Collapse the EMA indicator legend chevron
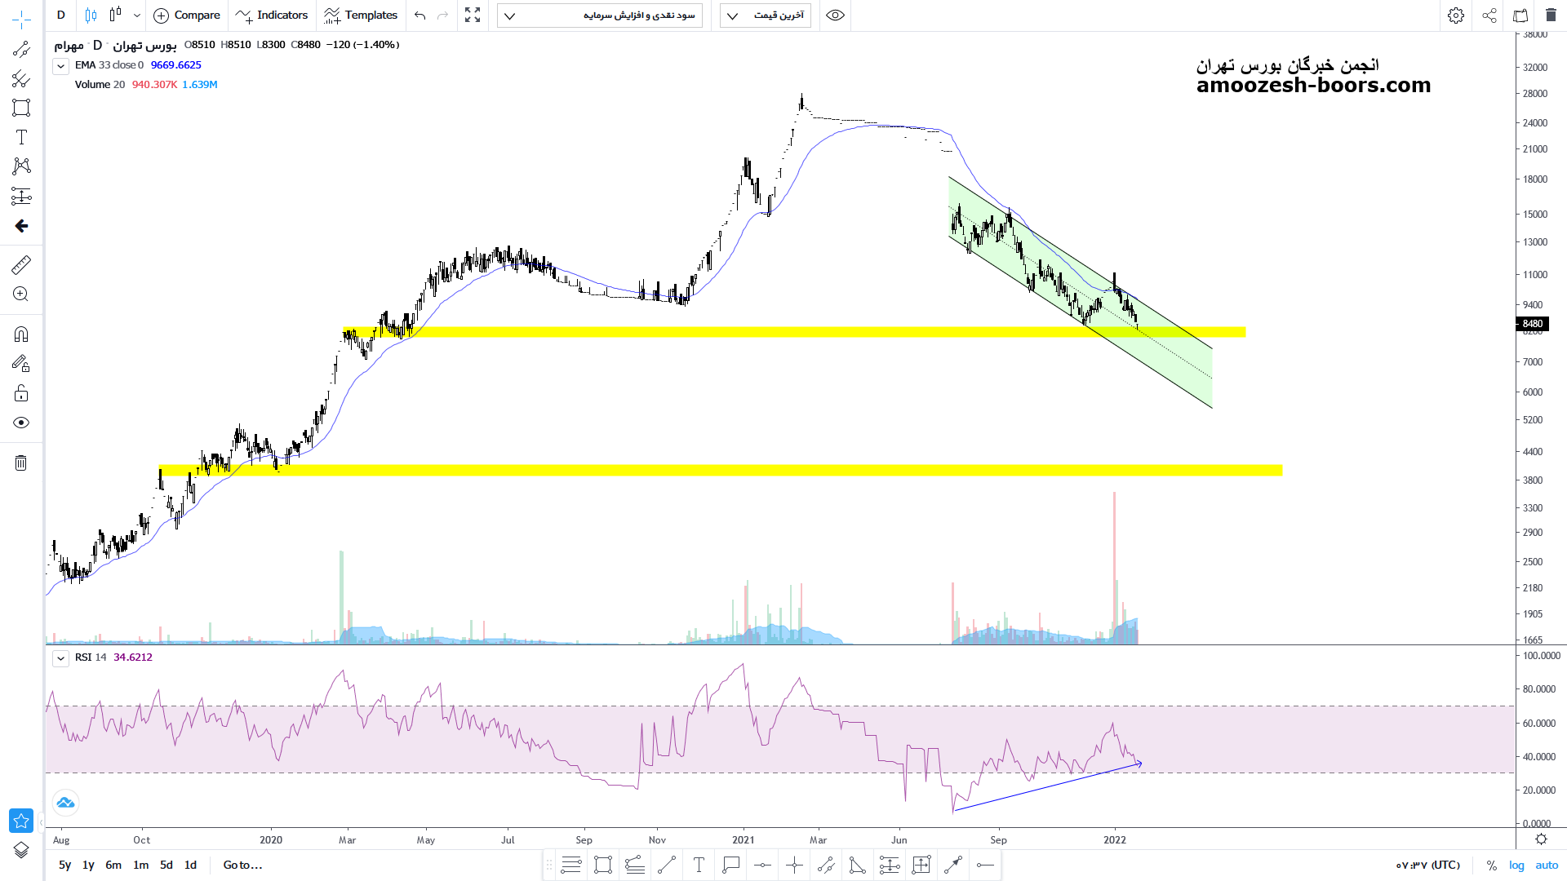 [x=60, y=66]
